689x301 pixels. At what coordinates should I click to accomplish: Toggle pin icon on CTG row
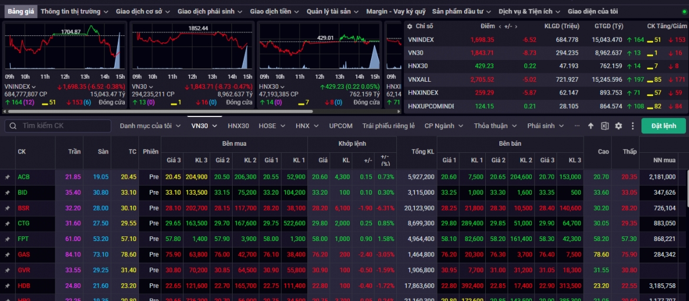click(x=7, y=223)
